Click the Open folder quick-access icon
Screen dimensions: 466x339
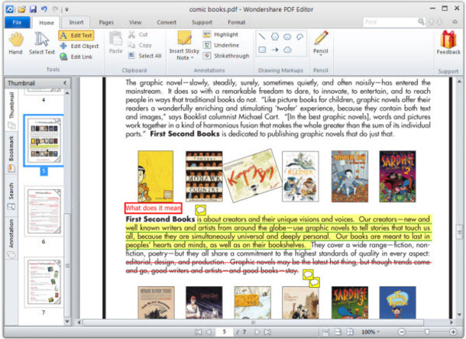21,9
